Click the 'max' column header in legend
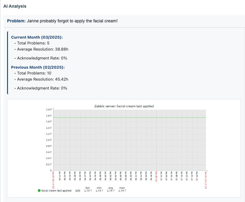The width and height of the screenshot is (245, 202). [122, 188]
